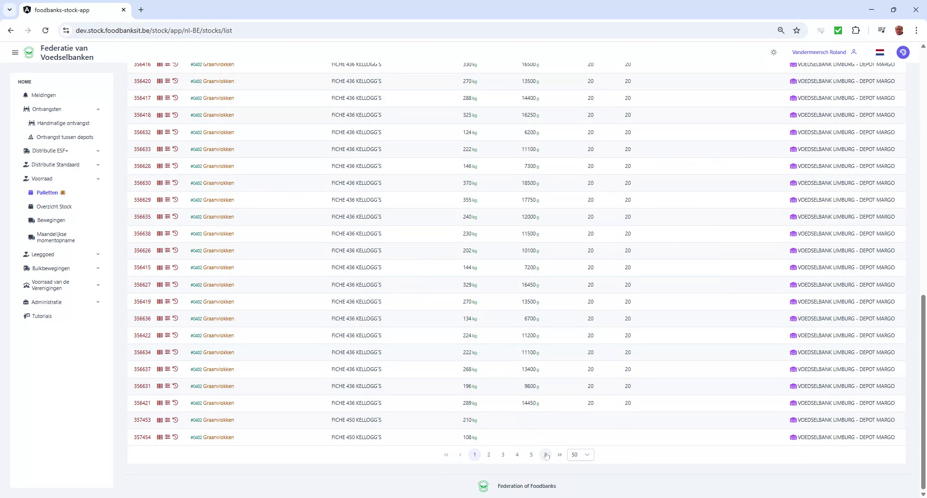Open Maandelijkse momentopname from sidebar

click(54, 237)
